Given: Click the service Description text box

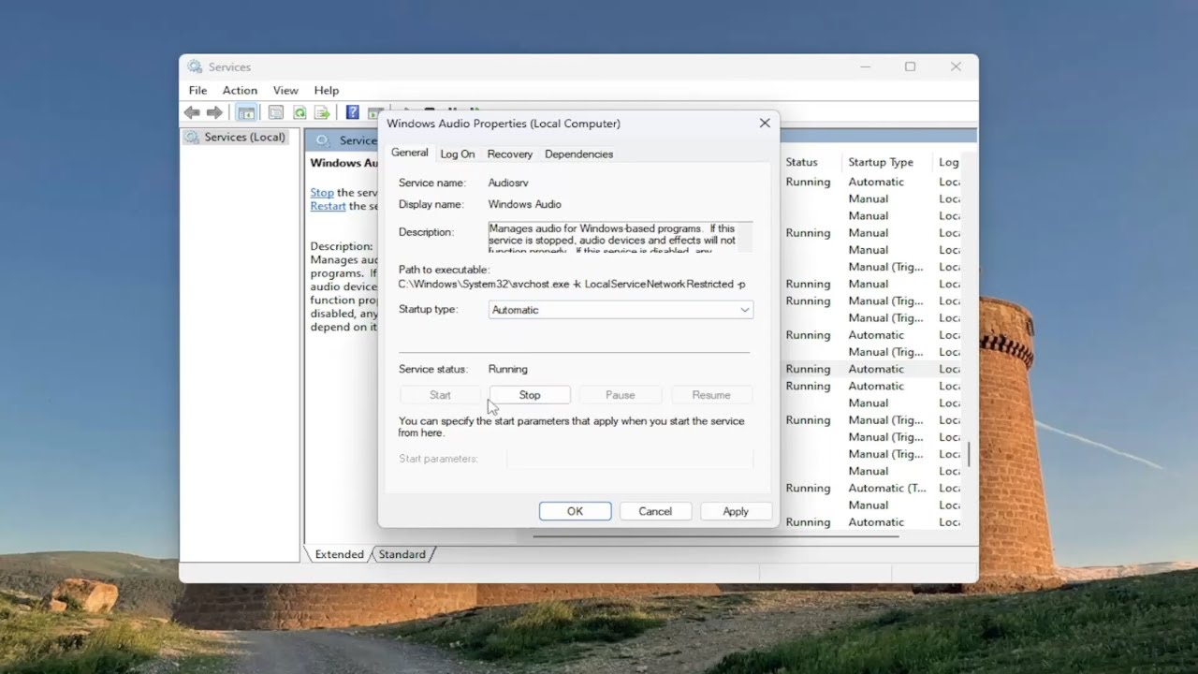Looking at the screenshot, I should (620, 238).
